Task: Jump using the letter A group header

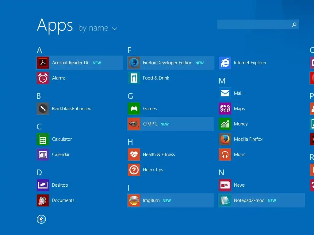Action: [x=40, y=50]
